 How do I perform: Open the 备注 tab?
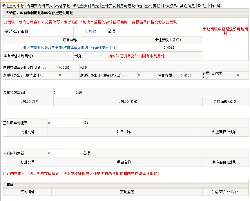(x=202, y=6)
